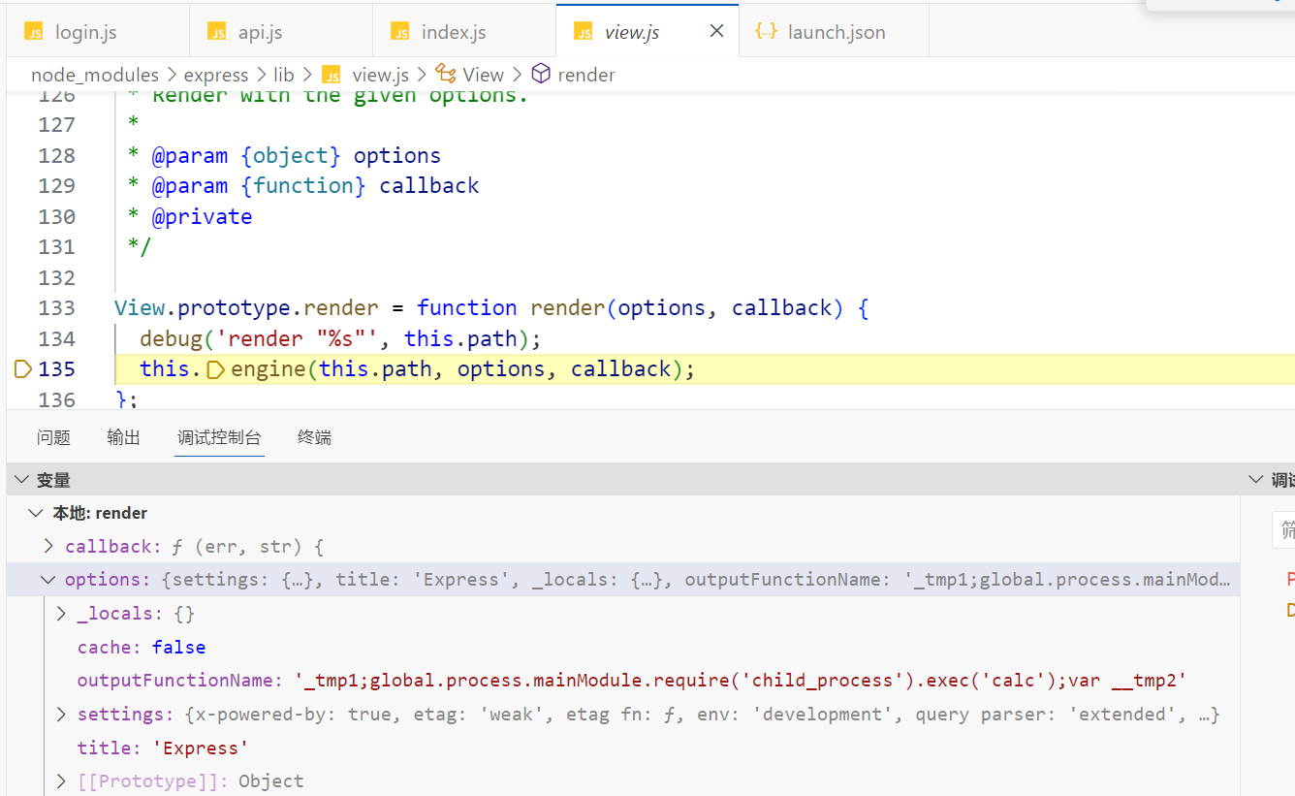Screen dimensions: 1295x796
Task: Click view.js in the breadcrumb path
Action: click(x=380, y=75)
